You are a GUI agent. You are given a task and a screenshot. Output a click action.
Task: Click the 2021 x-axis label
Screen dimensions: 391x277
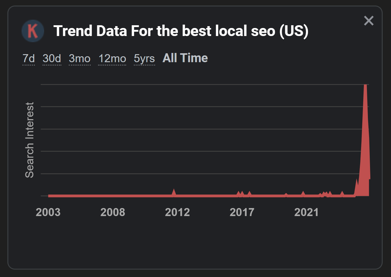(x=307, y=212)
